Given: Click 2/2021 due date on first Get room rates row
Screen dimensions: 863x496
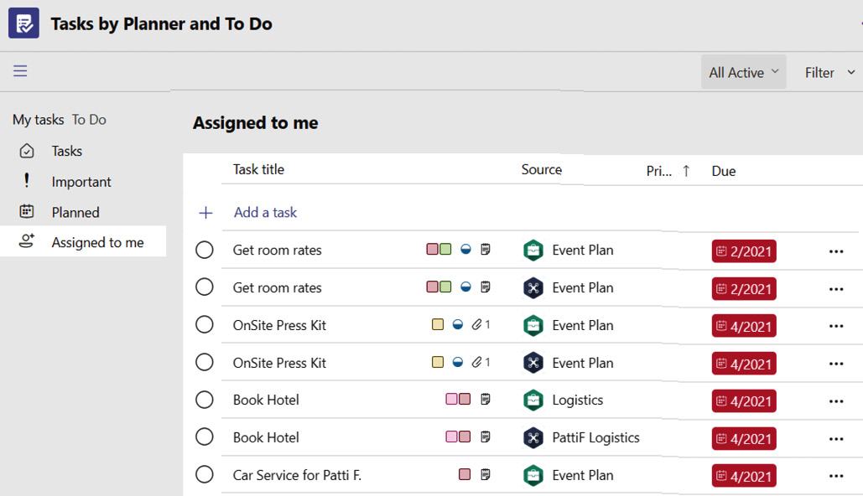Looking at the screenshot, I should click(x=744, y=251).
